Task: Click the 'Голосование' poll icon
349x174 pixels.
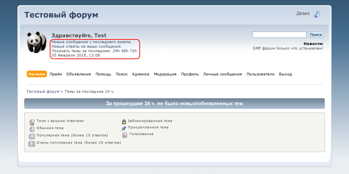Action: (x=125, y=135)
